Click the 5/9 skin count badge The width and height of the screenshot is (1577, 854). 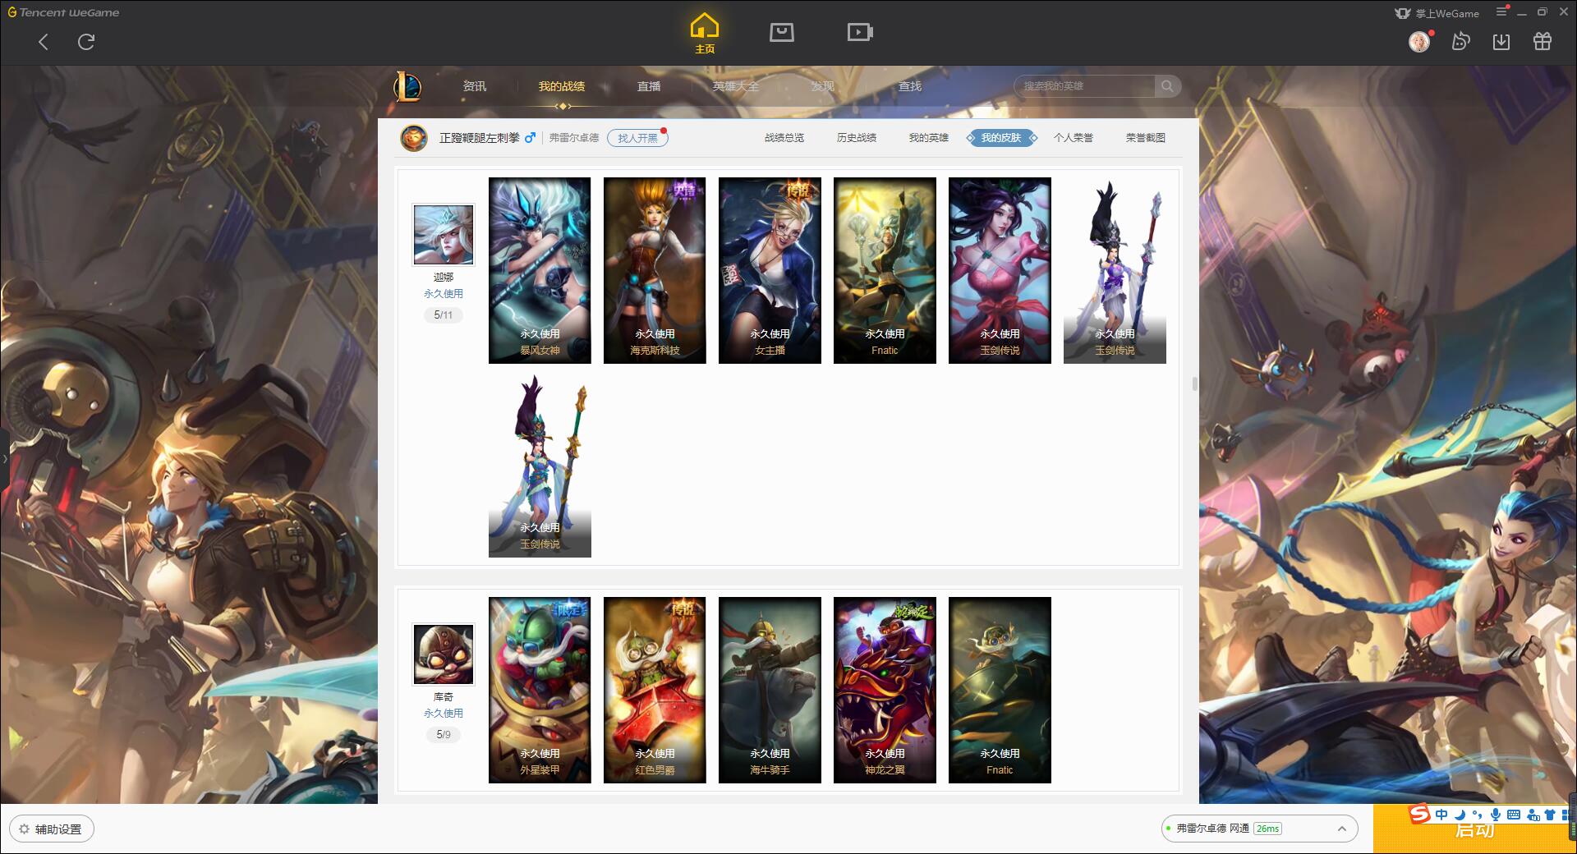point(444,735)
